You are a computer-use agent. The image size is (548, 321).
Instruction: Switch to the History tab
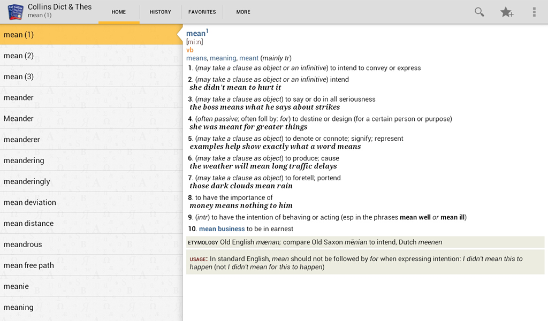pos(160,12)
